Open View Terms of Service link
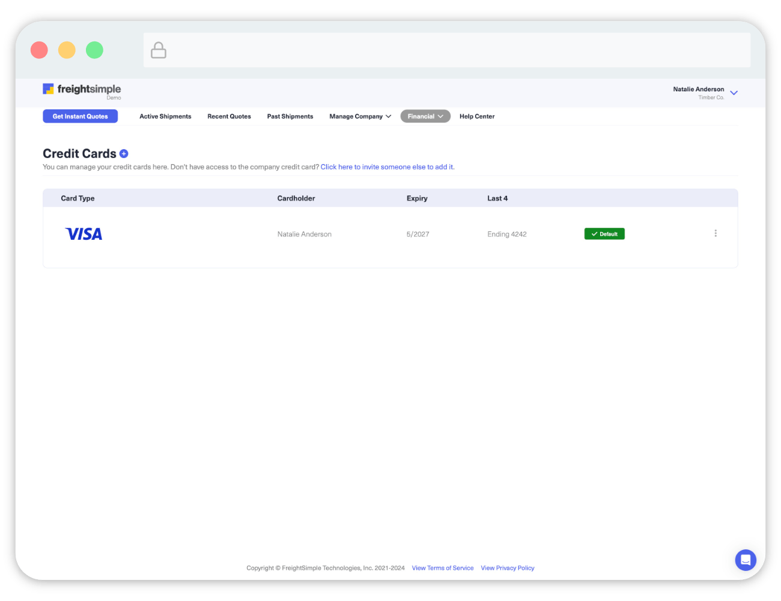781x601 pixels. tap(442, 568)
